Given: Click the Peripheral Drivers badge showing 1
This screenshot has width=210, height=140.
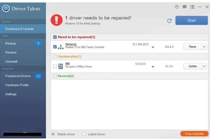Looking at the screenshot, I should click(38, 76).
